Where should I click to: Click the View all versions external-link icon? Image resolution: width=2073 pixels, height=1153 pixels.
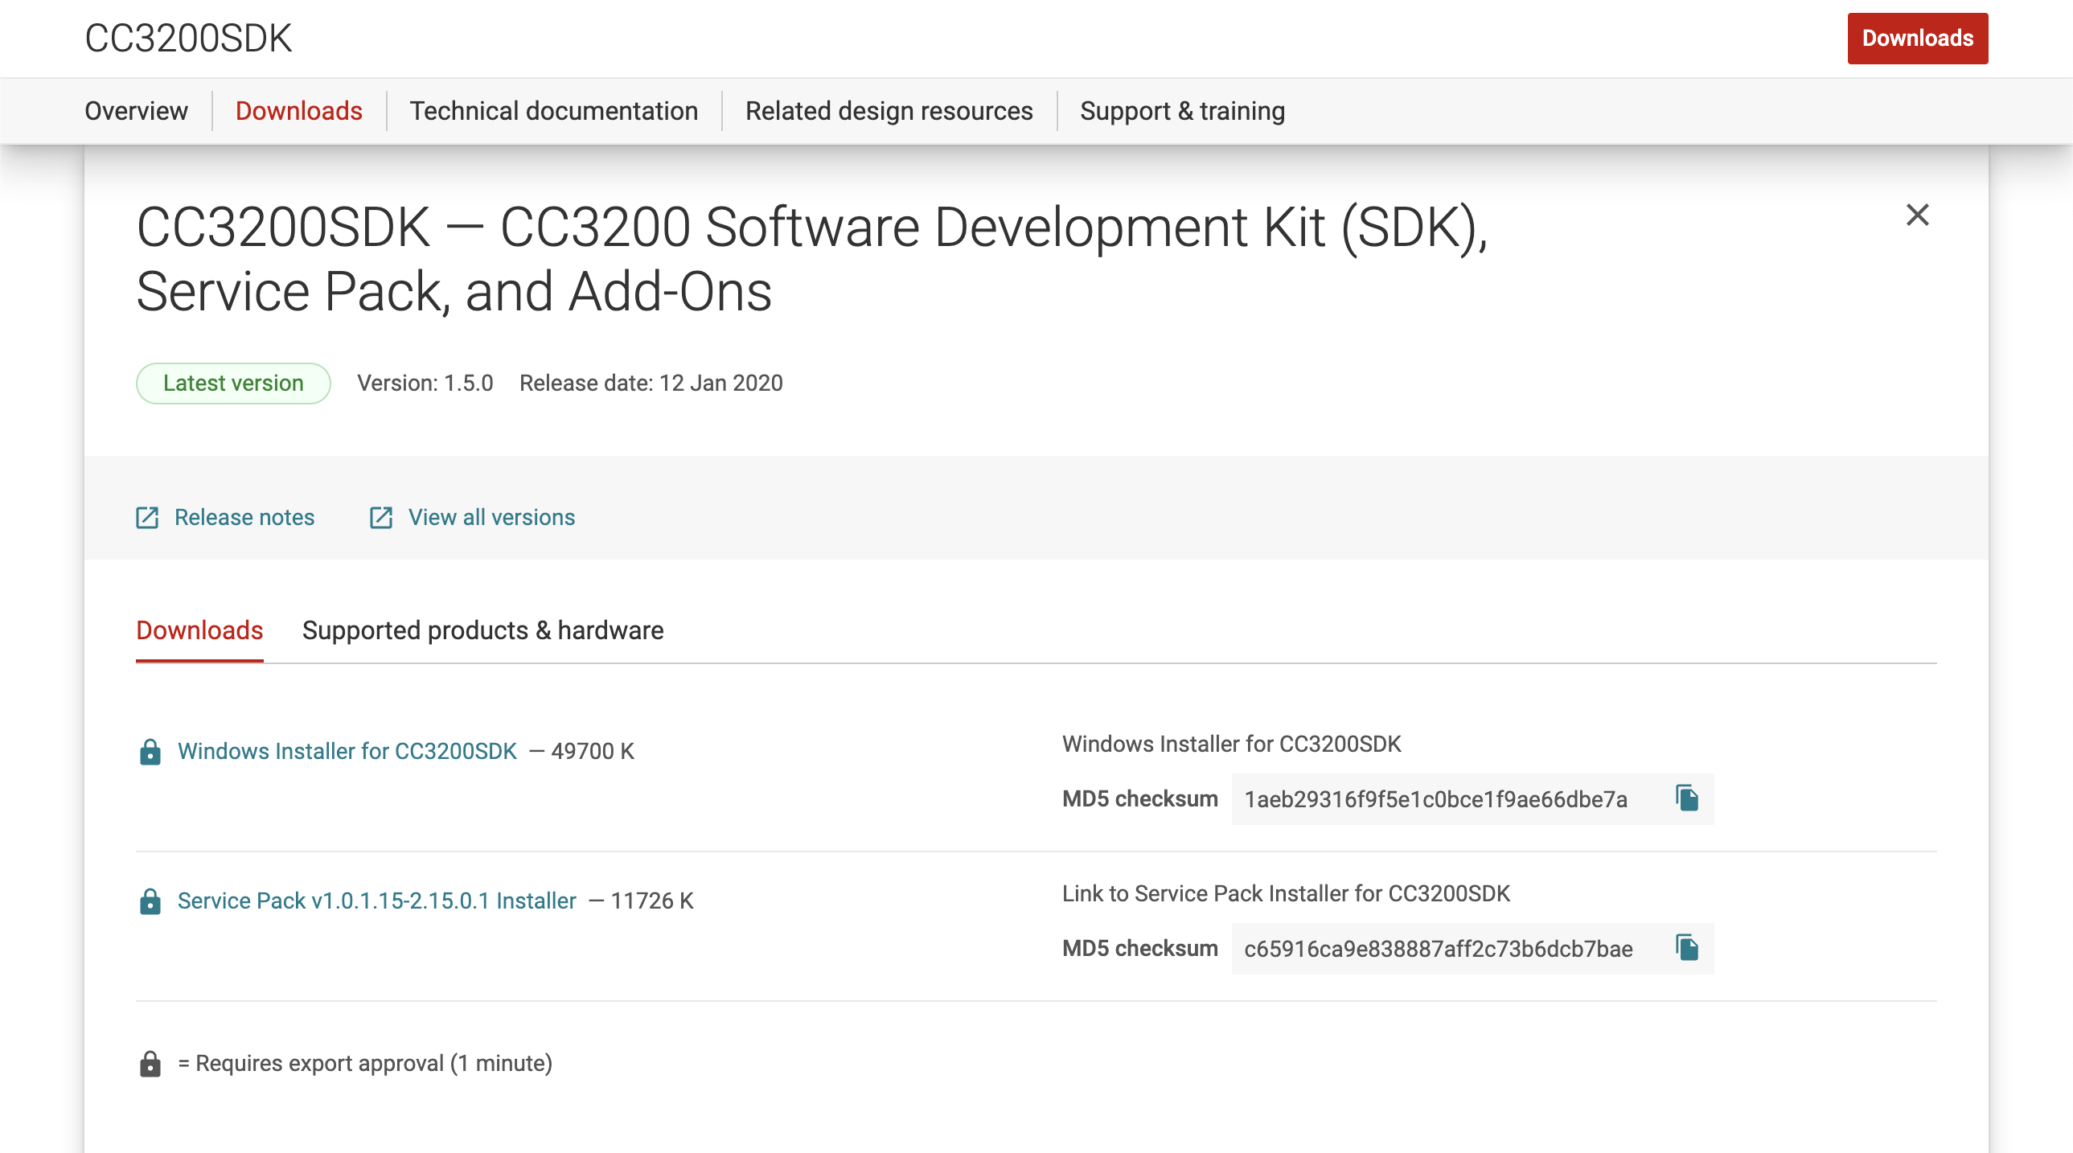point(380,517)
